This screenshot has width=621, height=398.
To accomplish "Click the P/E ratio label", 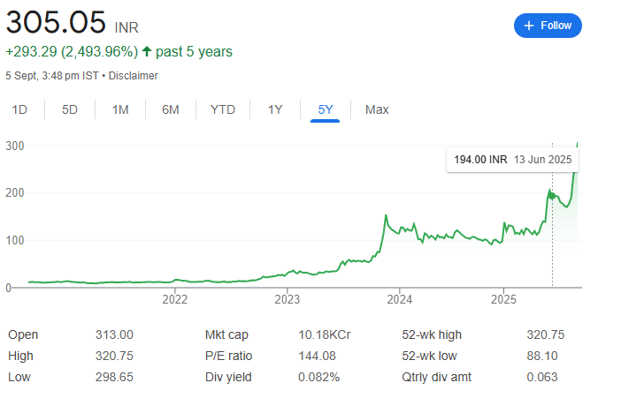I will tap(228, 356).
